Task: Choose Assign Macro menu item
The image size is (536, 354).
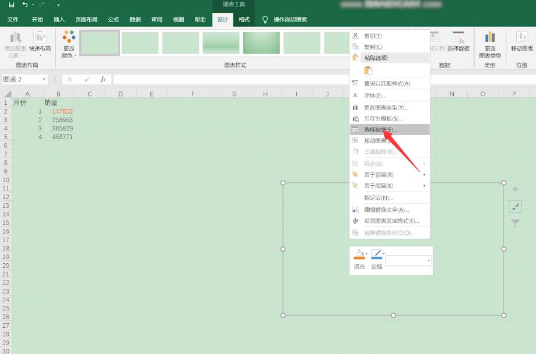Action: tap(390, 197)
